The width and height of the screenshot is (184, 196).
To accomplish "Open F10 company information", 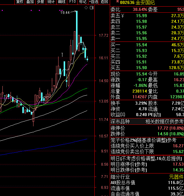I will pyautogui.click(x=72, y=2).
